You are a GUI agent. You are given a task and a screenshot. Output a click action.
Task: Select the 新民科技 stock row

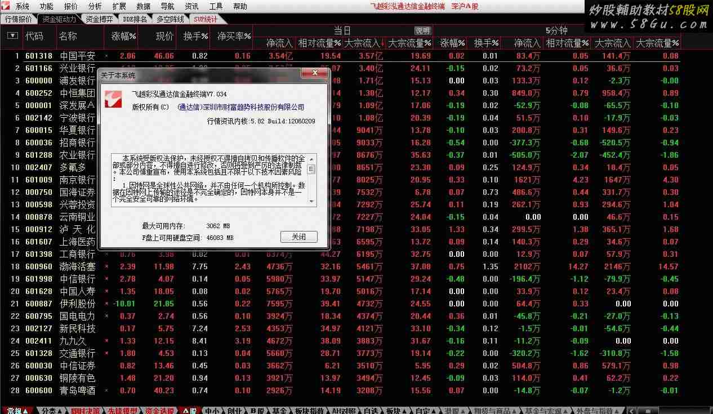(340, 328)
